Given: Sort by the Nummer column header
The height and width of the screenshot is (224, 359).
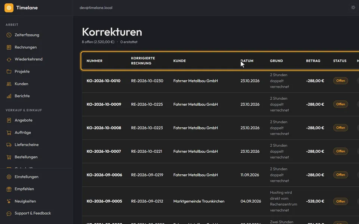Looking at the screenshot, I should coord(94,61).
